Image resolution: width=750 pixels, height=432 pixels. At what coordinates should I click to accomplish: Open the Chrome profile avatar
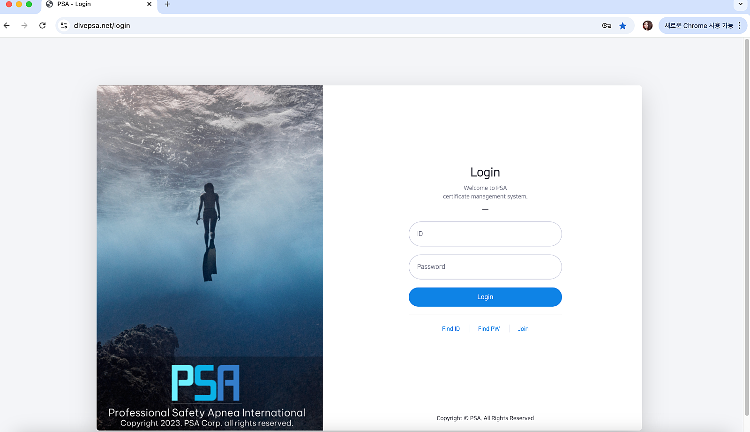tap(647, 25)
